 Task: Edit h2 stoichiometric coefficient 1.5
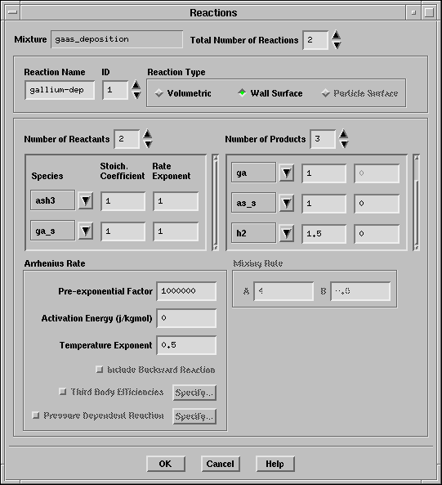(x=324, y=234)
